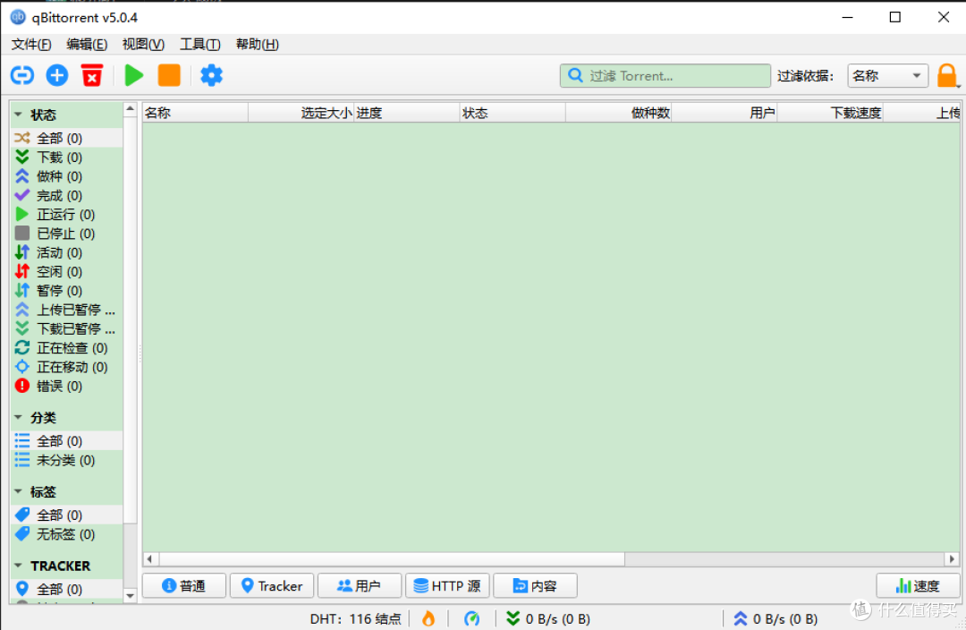Sort by the 下载速度 column header
The image size is (966, 630).
click(830, 113)
